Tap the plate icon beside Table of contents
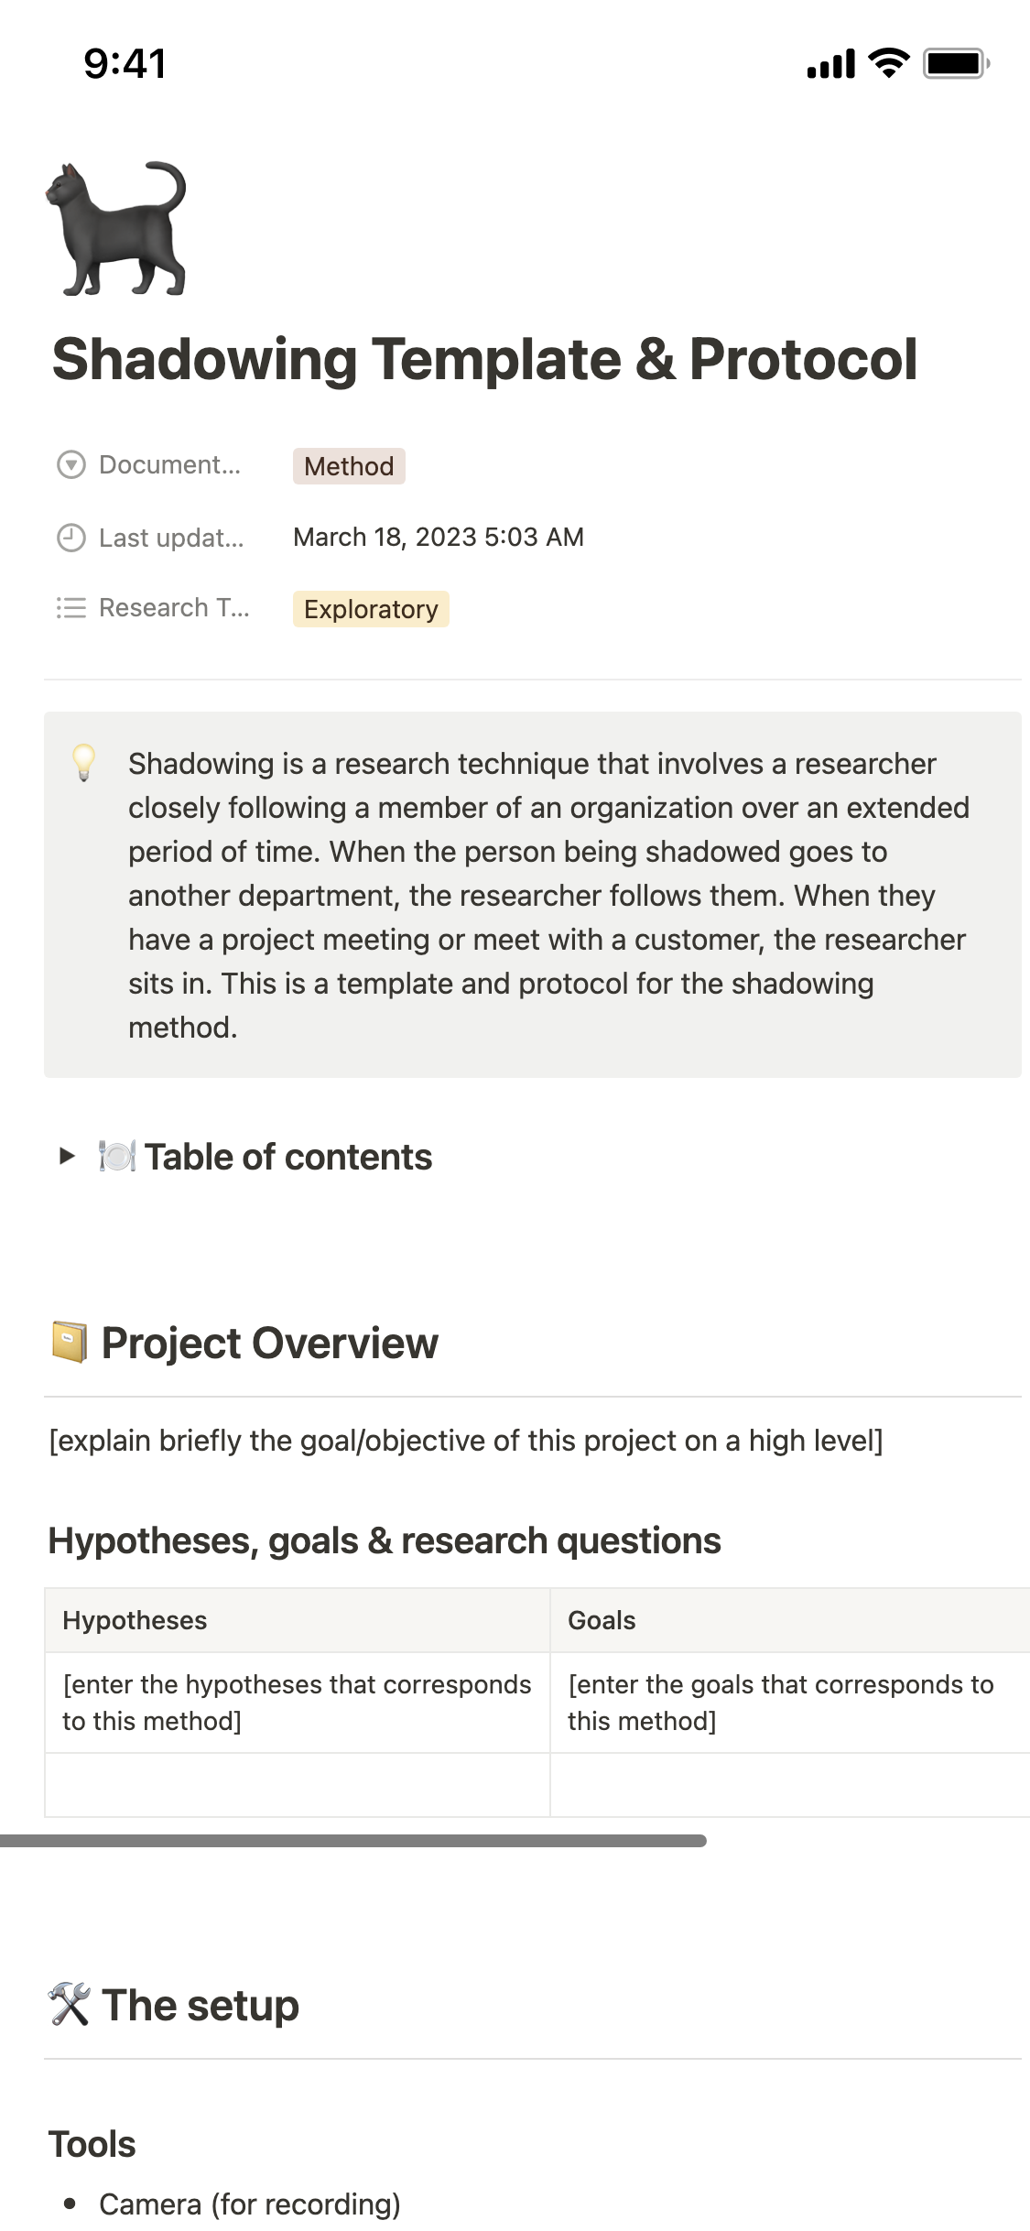Image resolution: width=1030 pixels, height=2231 pixels. (117, 1157)
